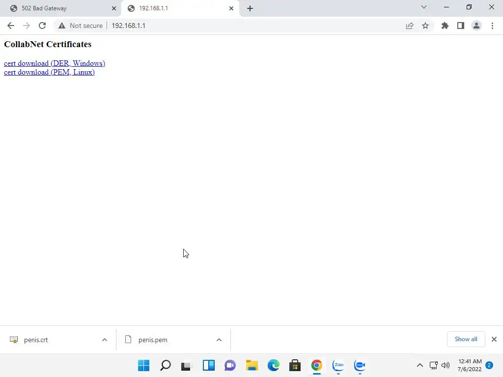The image size is (503, 377).
Task: Show hidden system tray icons
Action: click(419, 365)
